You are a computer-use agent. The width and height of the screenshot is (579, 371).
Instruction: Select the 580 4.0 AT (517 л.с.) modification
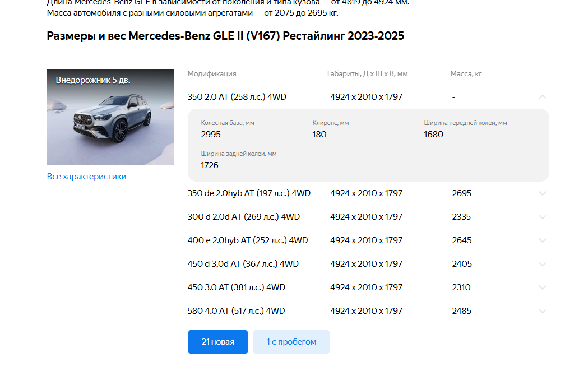236,311
